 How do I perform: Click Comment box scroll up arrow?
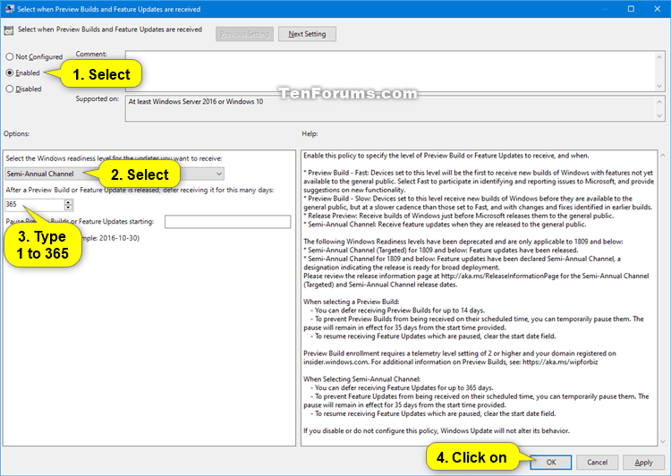pyautogui.click(x=659, y=56)
